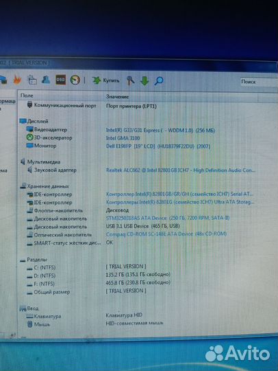Click the blue user silhouette toolbar icon
Viewport: 278px width, 371px height.
point(46,80)
